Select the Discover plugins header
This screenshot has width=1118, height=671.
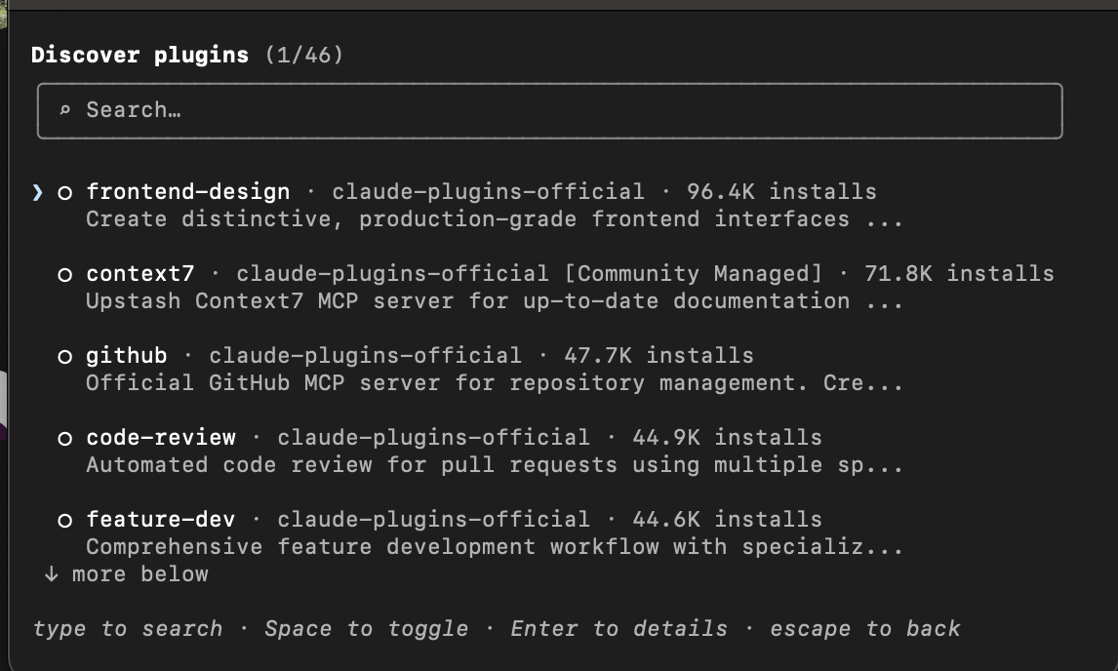click(139, 55)
